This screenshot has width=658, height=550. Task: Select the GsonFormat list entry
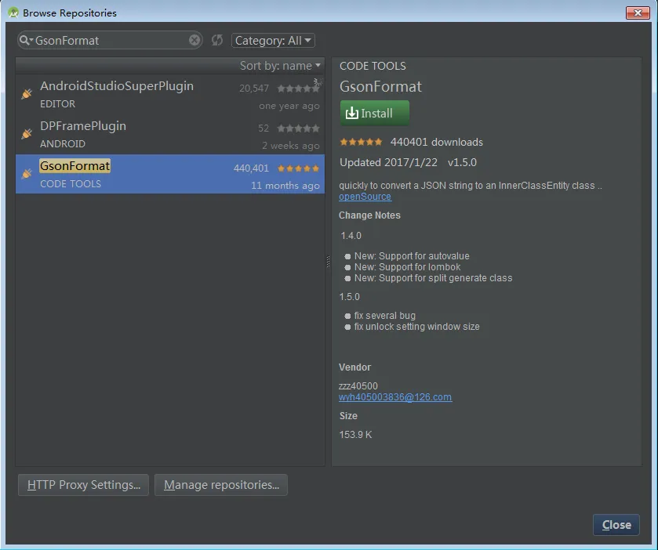pyautogui.click(x=170, y=174)
